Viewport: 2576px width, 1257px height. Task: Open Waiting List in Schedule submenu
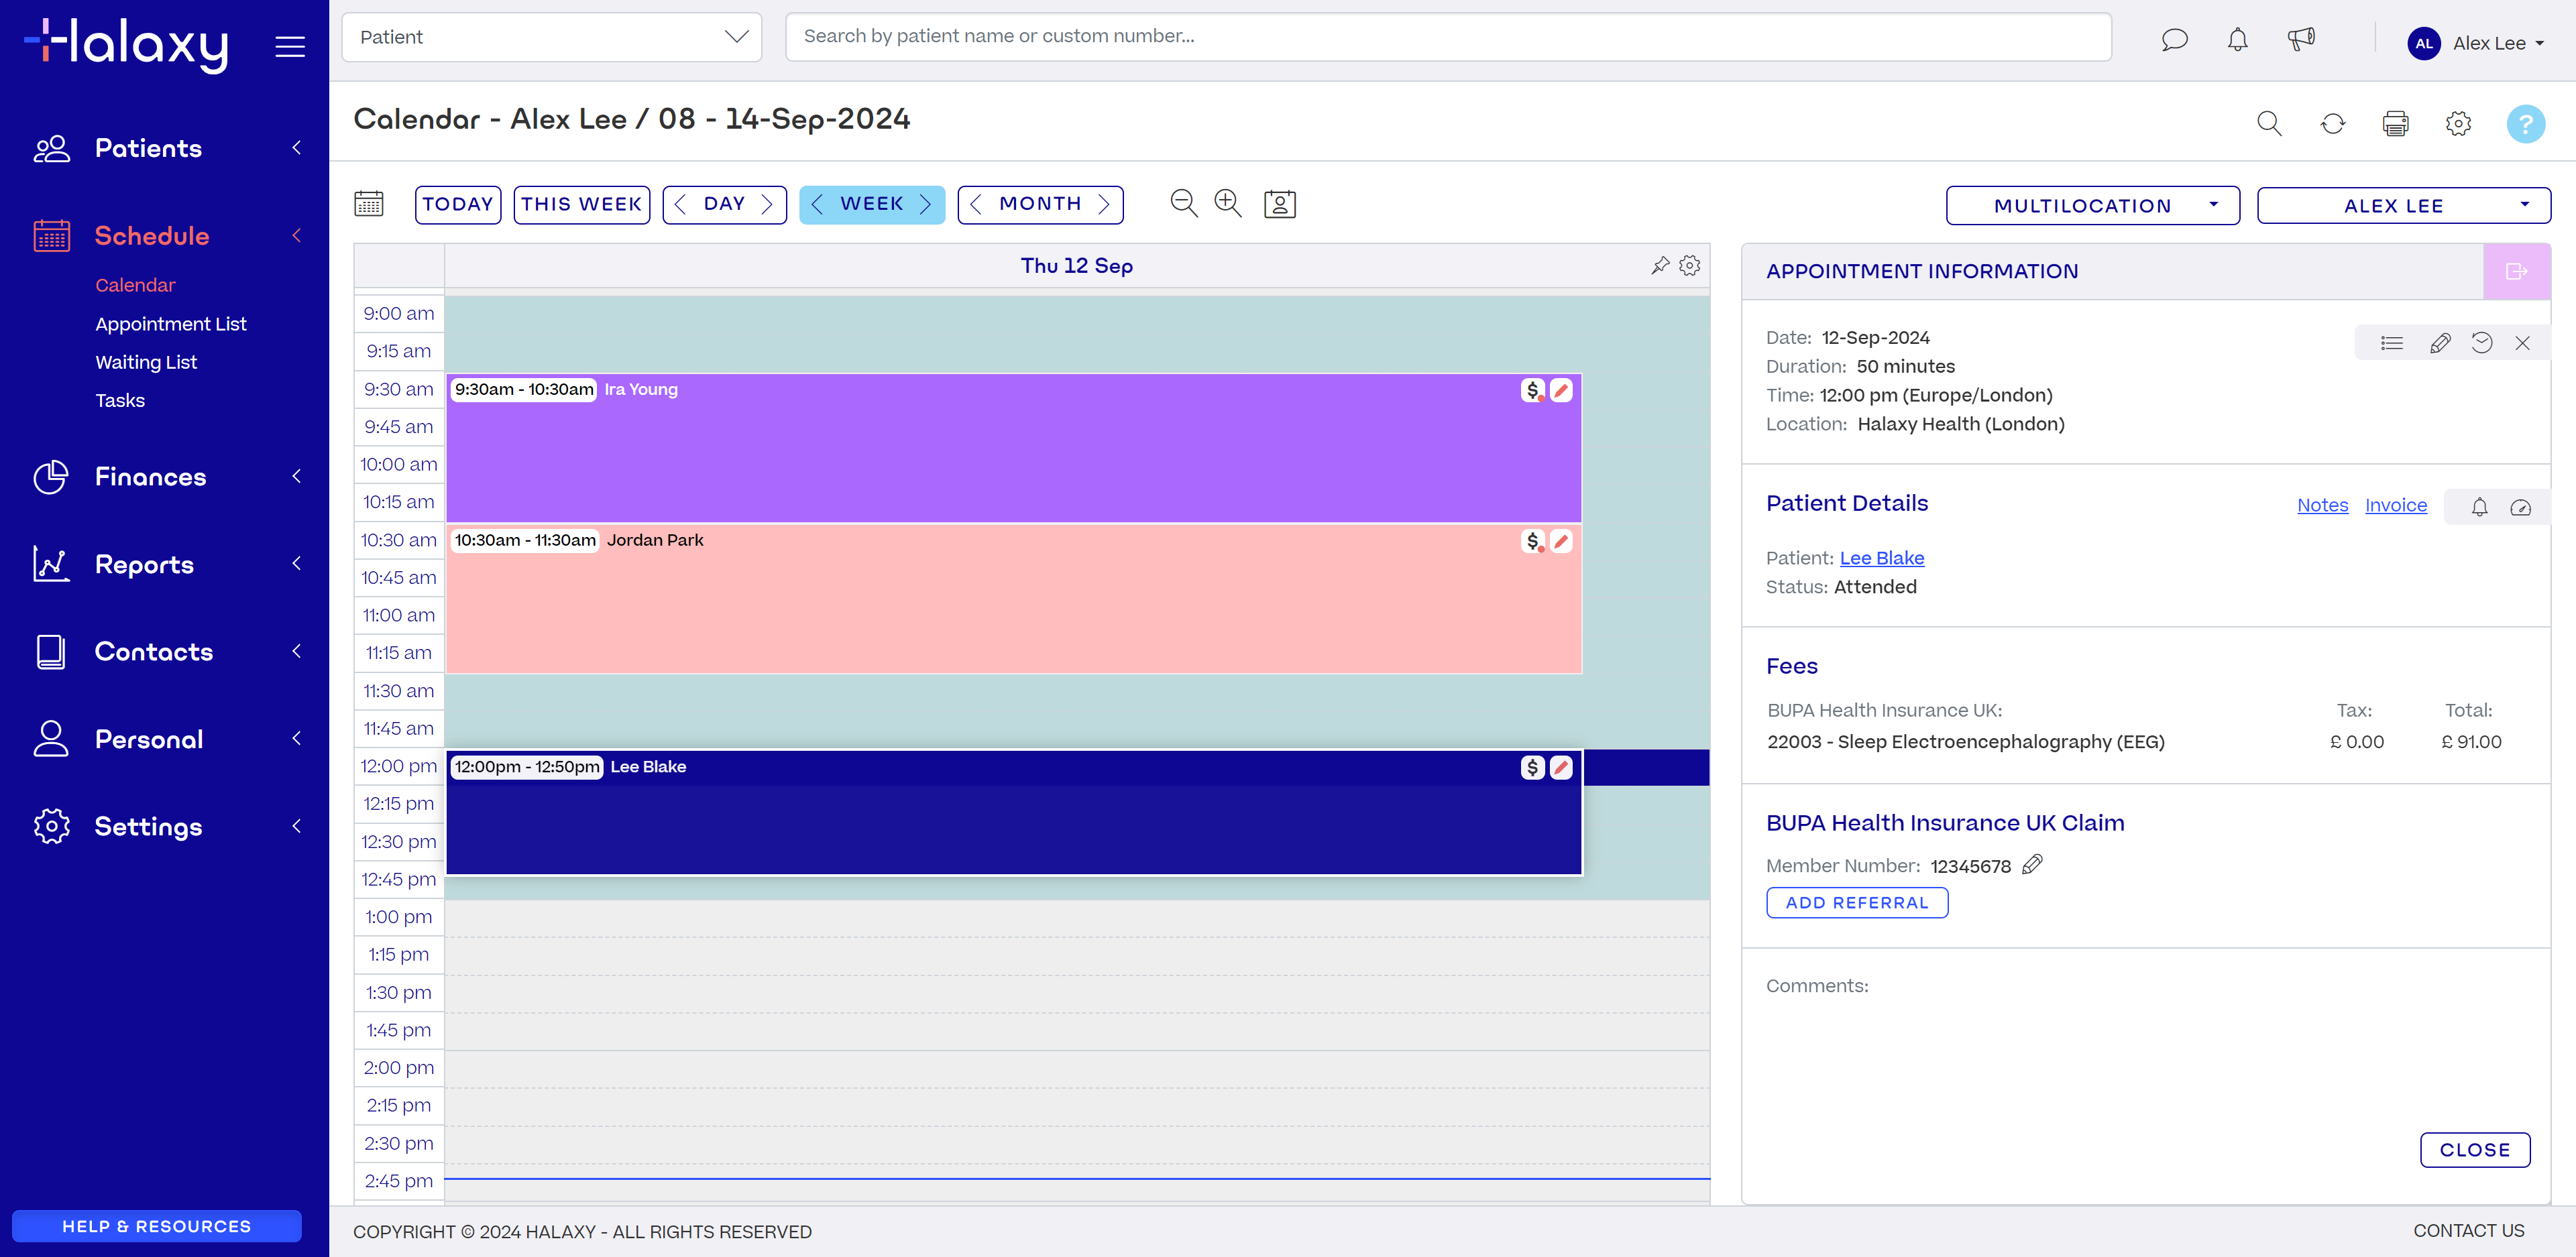[x=146, y=362]
